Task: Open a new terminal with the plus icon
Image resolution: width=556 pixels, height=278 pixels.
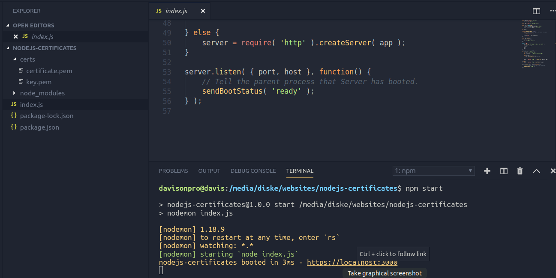Action: coord(487,171)
